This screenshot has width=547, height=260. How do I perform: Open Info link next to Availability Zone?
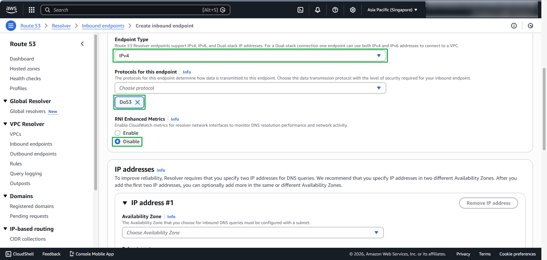171,217
